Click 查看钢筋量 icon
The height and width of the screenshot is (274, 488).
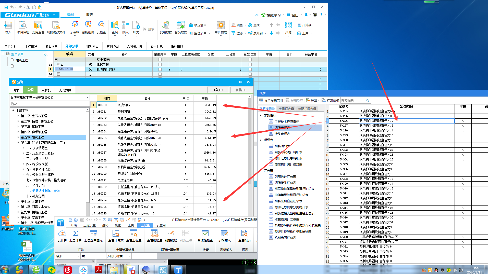click(155, 236)
